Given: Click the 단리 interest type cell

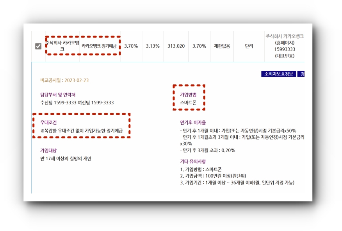Looking at the screenshot, I should click(249, 46).
